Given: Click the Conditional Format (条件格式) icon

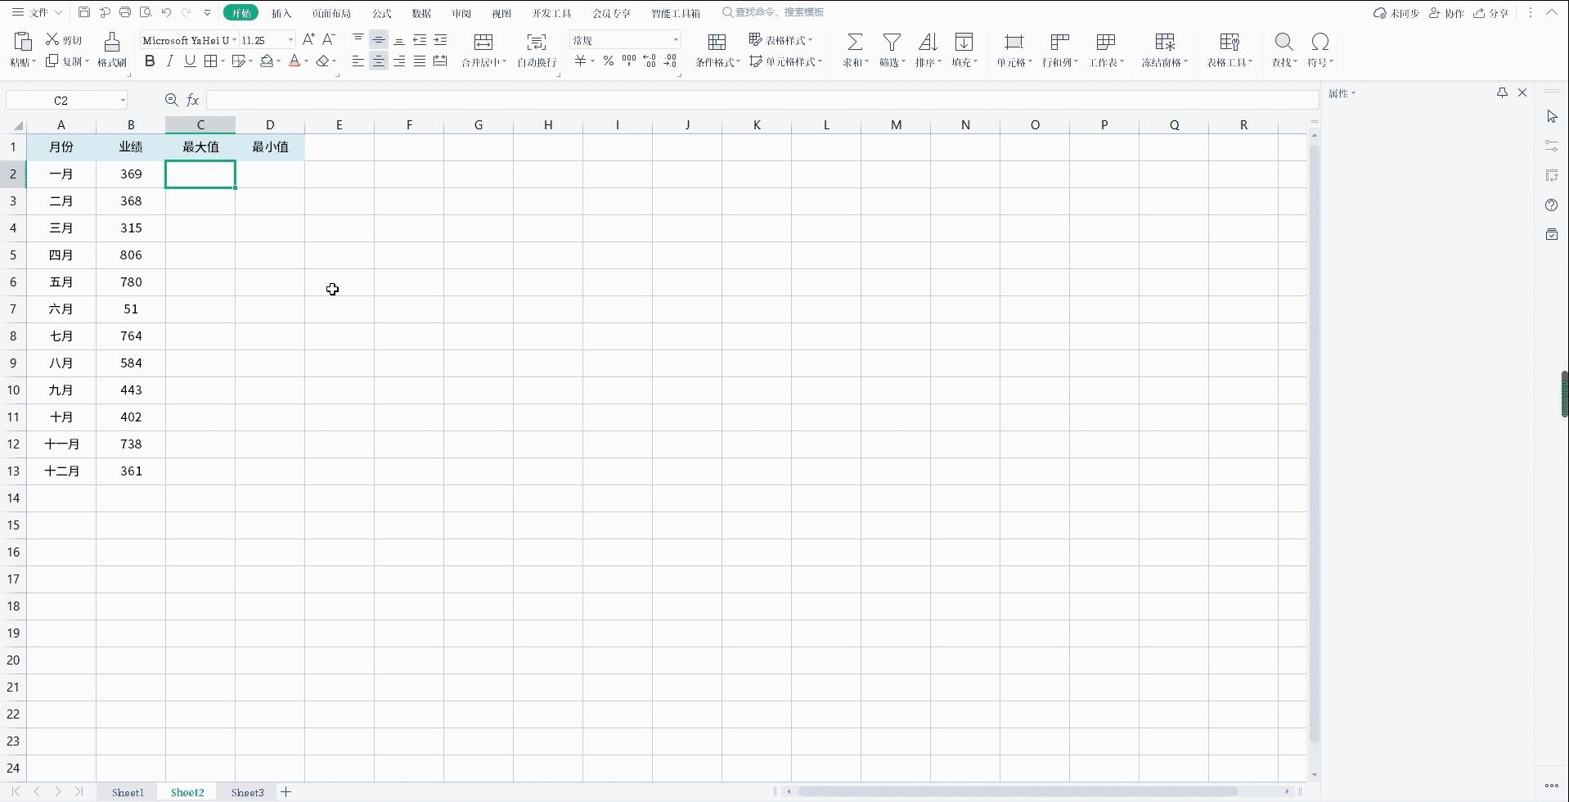Looking at the screenshot, I should (x=717, y=42).
